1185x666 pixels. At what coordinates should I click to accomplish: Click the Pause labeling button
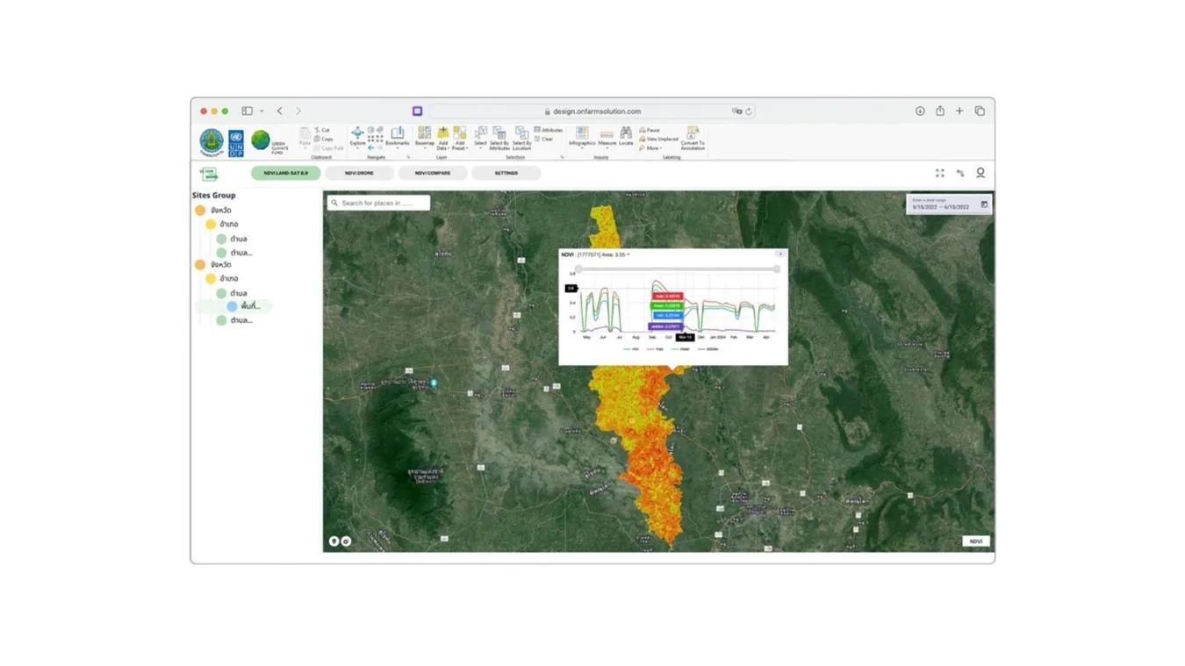(650, 130)
